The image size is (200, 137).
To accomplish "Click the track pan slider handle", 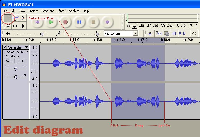I will tap(16, 77).
